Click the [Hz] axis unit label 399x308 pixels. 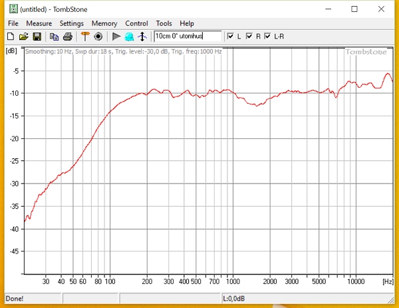[388, 281]
